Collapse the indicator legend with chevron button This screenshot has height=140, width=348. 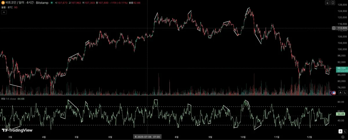(x=4, y=12)
